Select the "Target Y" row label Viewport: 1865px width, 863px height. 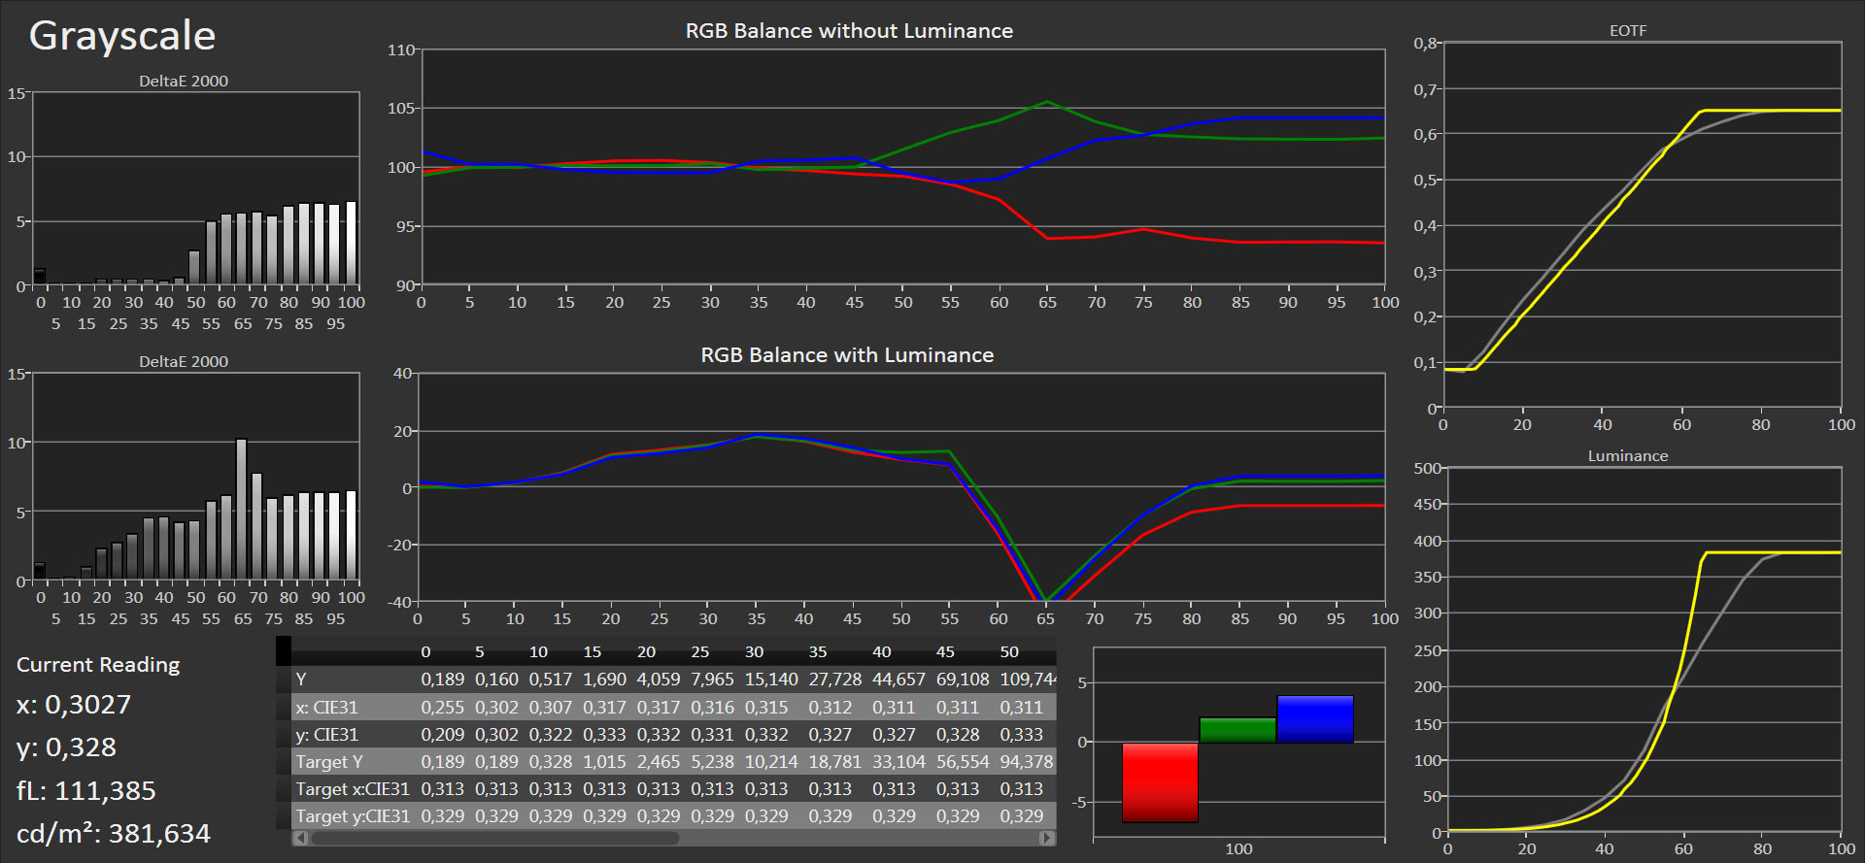tap(329, 762)
